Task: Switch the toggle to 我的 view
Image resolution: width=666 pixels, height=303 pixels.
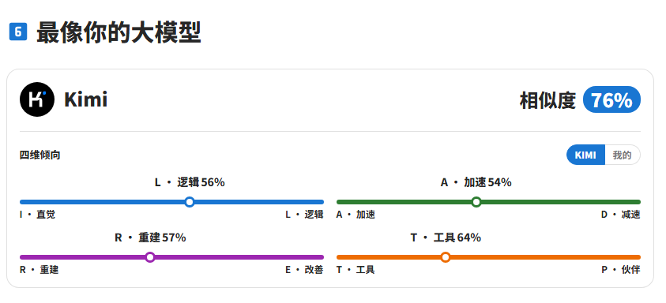Action: pos(623,155)
